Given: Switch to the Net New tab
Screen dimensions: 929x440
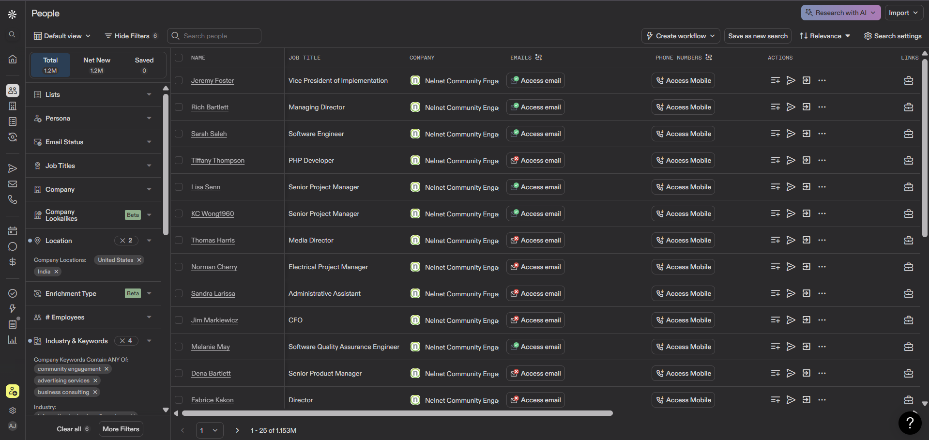Looking at the screenshot, I should click(97, 65).
